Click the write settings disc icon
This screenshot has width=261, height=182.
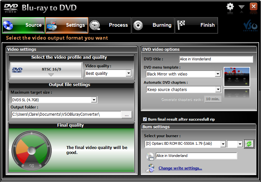[x=150, y=168]
